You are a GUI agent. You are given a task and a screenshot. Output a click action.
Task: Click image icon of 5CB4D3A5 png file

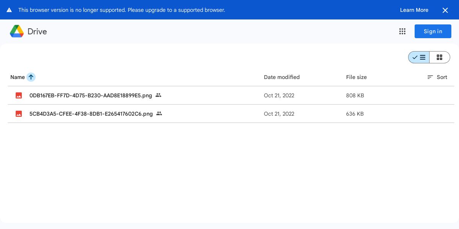point(19,114)
